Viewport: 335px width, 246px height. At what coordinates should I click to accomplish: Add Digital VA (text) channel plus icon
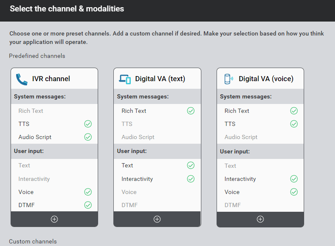pyautogui.click(x=157, y=219)
